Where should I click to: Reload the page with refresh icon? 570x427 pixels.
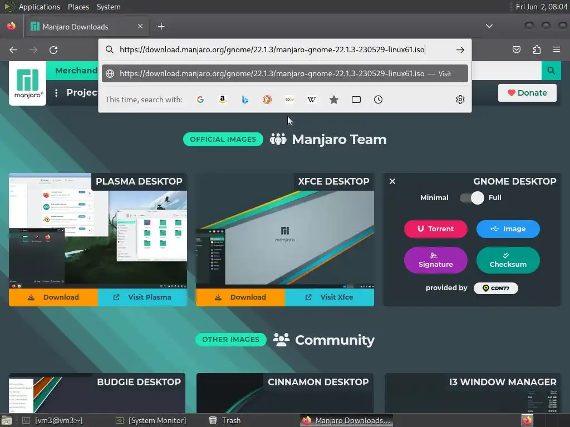click(53, 49)
